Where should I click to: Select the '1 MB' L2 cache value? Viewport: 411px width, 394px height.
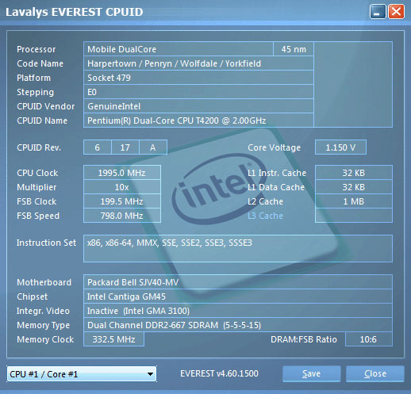tap(354, 201)
